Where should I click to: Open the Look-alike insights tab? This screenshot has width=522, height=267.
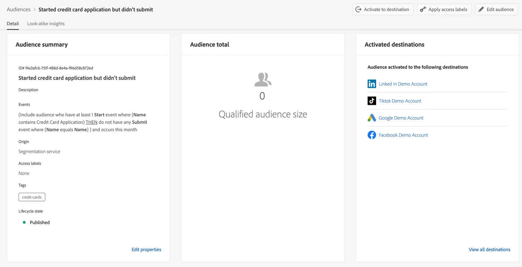tap(46, 24)
